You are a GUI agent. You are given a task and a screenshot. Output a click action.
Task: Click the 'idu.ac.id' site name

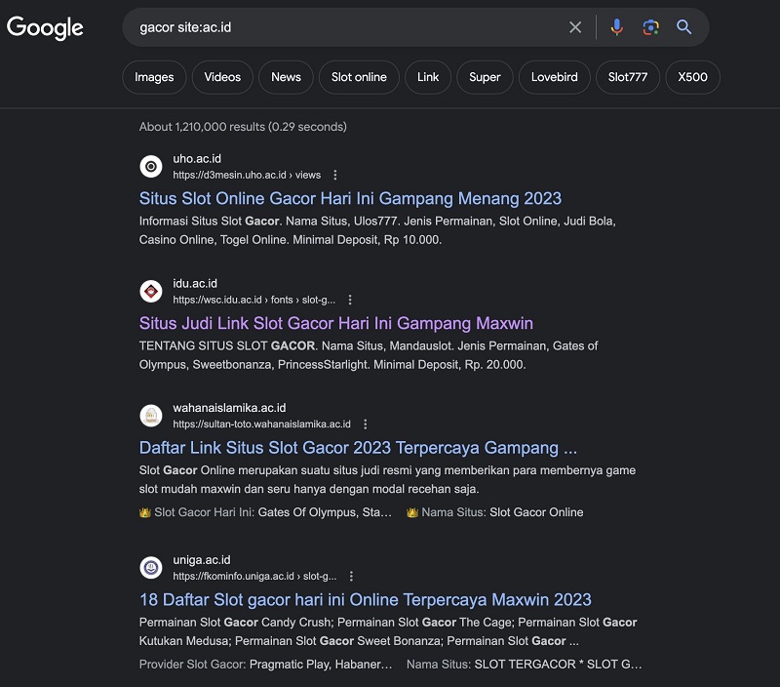coord(195,284)
